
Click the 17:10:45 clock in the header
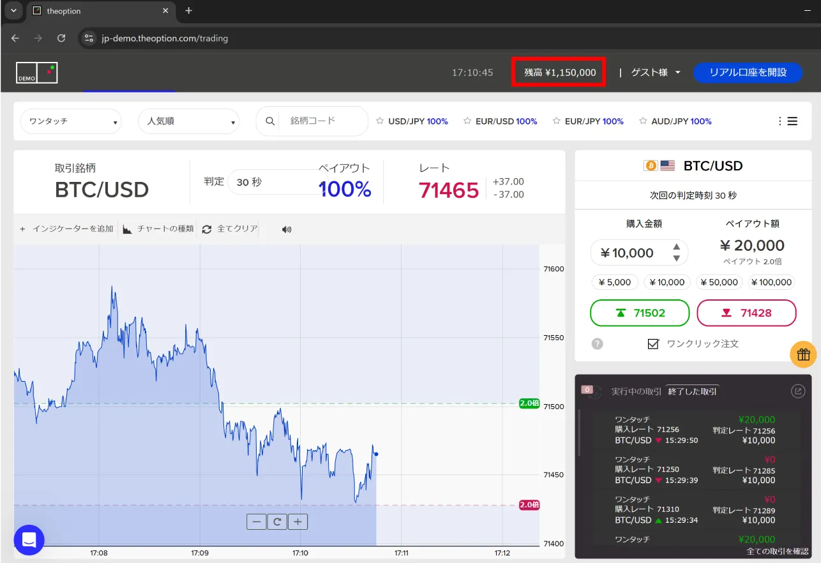pyautogui.click(x=472, y=73)
